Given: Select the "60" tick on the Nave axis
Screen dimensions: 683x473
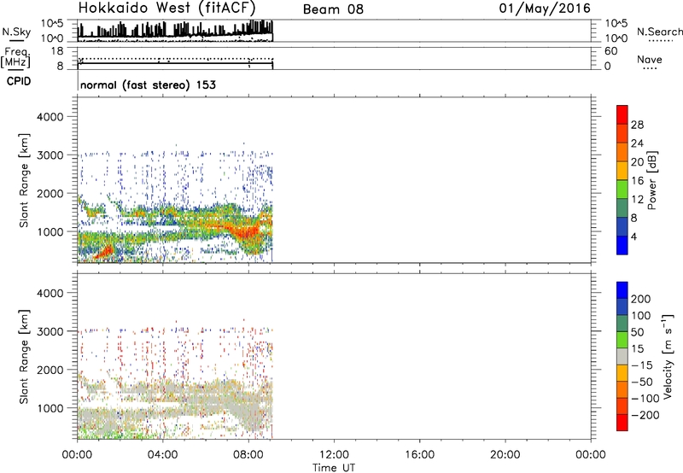Looking at the screenshot, I should pyautogui.click(x=610, y=51).
